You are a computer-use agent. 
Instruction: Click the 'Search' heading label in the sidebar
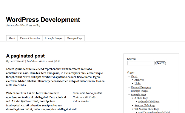pyautogui.click(x=131, y=59)
